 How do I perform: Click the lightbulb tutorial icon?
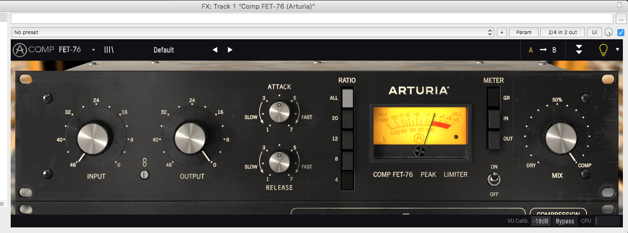[604, 50]
